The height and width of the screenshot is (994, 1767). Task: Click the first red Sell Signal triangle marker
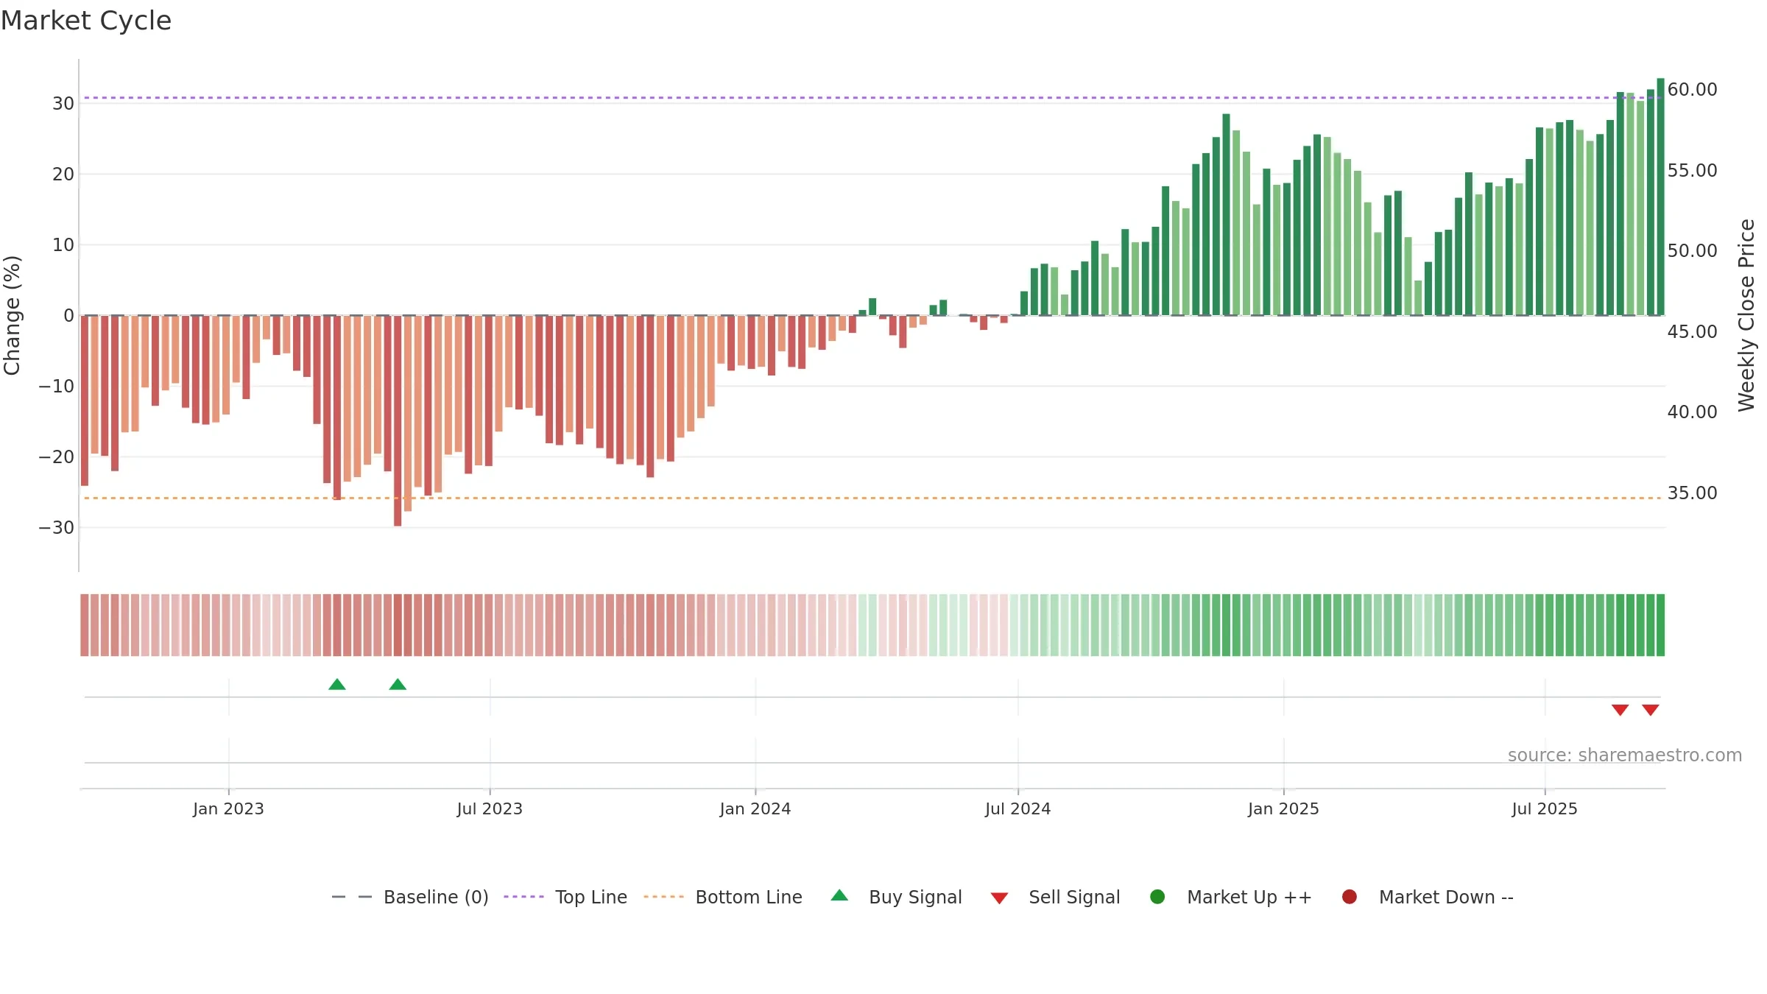tap(1620, 710)
